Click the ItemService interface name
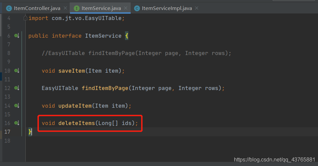Viewport: 318px width, 166px height. click(x=103, y=36)
